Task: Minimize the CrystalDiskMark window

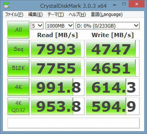Action: pos(114,5)
